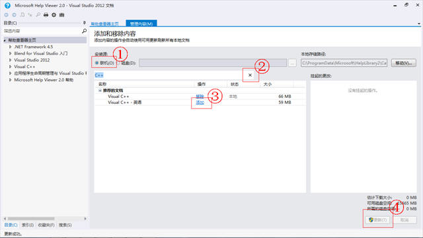This screenshot has width=423, height=238.
Task: Collapse the 帮助查看器主页 root node
Action: [x=5, y=40]
